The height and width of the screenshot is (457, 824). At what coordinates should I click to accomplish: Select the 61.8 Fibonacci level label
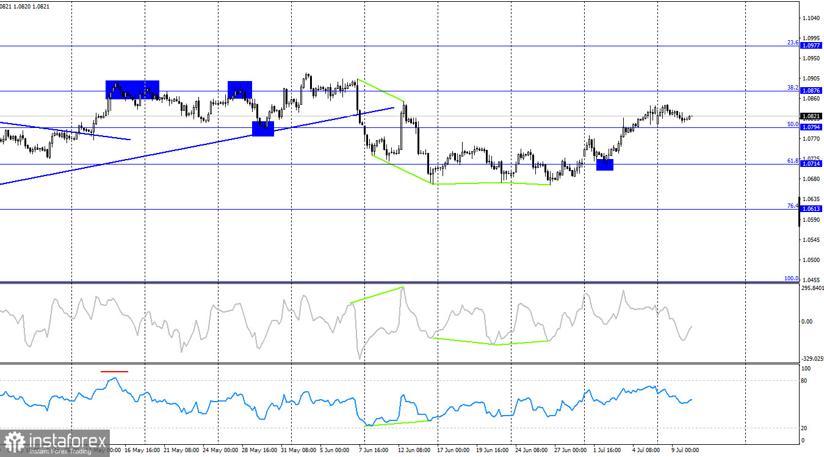click(x=792, y=160)
